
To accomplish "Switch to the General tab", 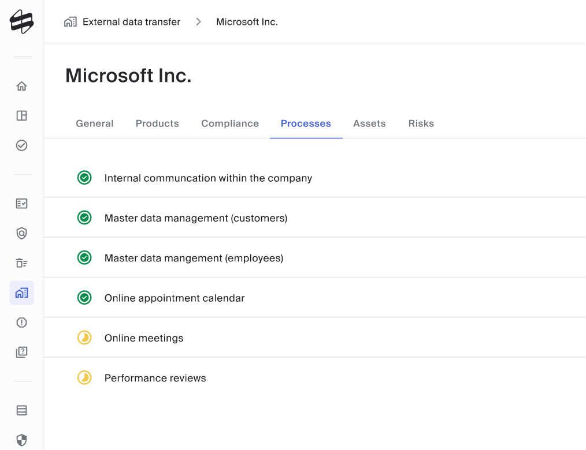I will click(95, 123).
